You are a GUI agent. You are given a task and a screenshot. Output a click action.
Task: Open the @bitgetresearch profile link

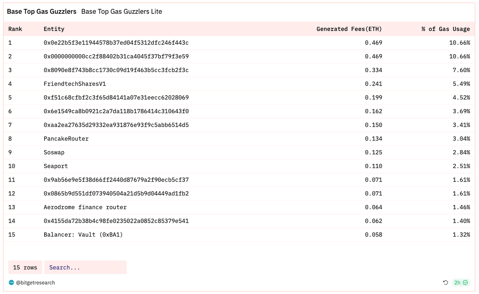point(35,283)
